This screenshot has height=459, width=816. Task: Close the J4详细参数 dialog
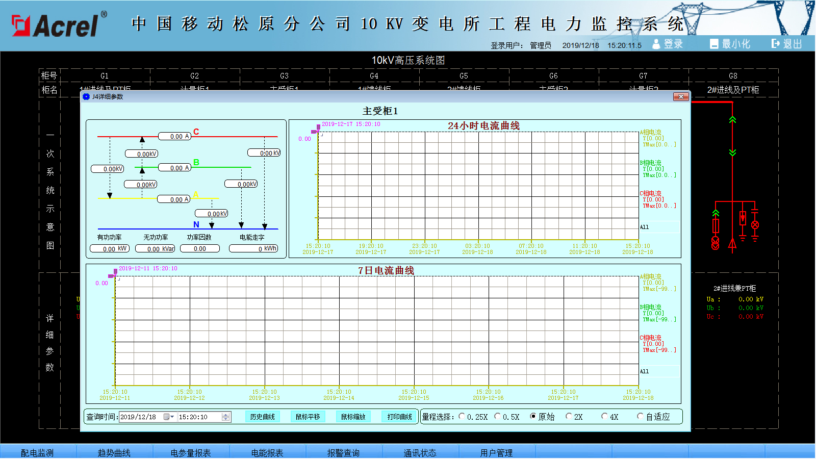coord(681,96)
